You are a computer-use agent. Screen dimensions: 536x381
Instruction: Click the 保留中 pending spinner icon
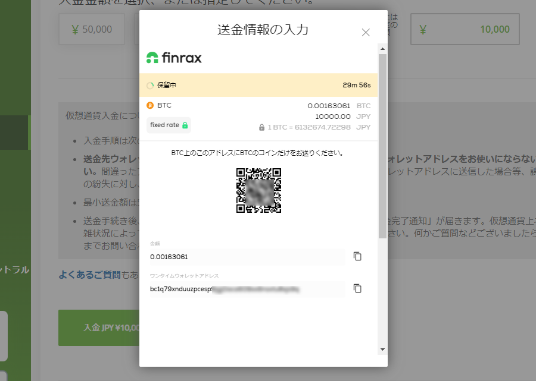[x=150, y=85]
